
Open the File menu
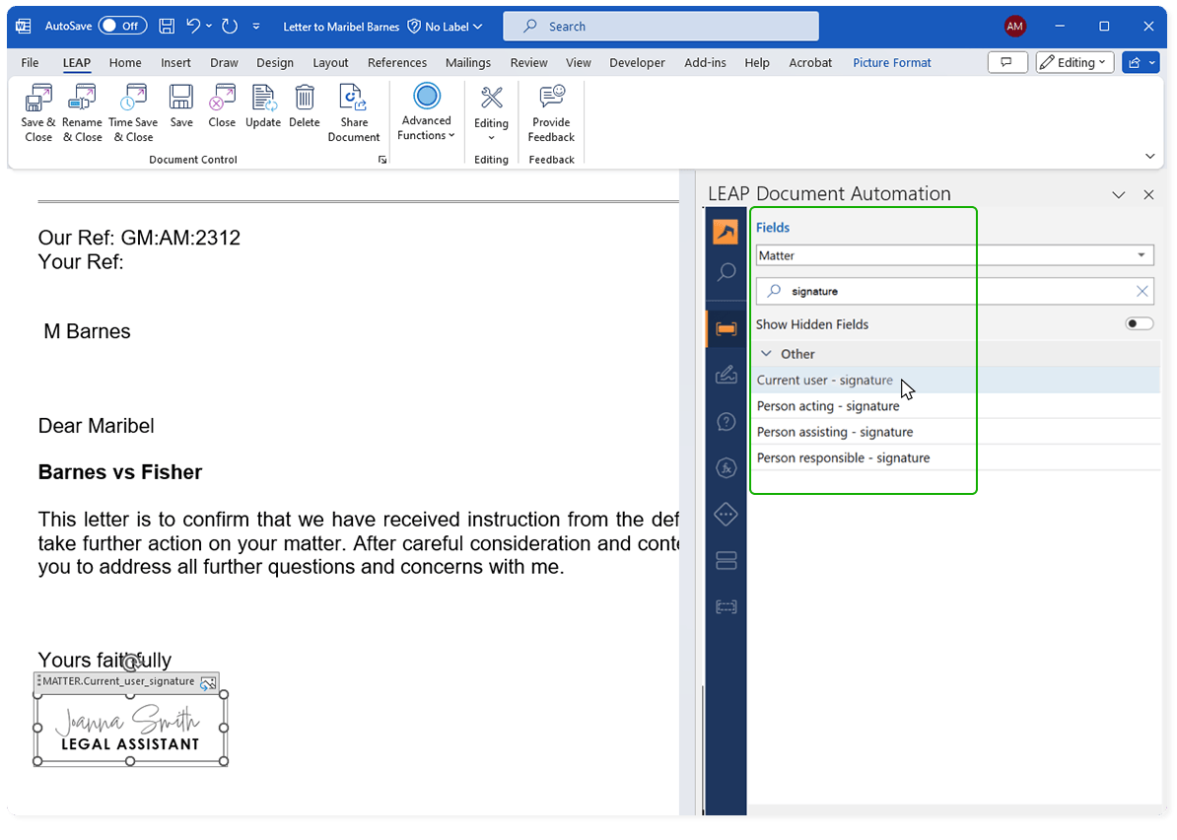[x=30, y=62]
